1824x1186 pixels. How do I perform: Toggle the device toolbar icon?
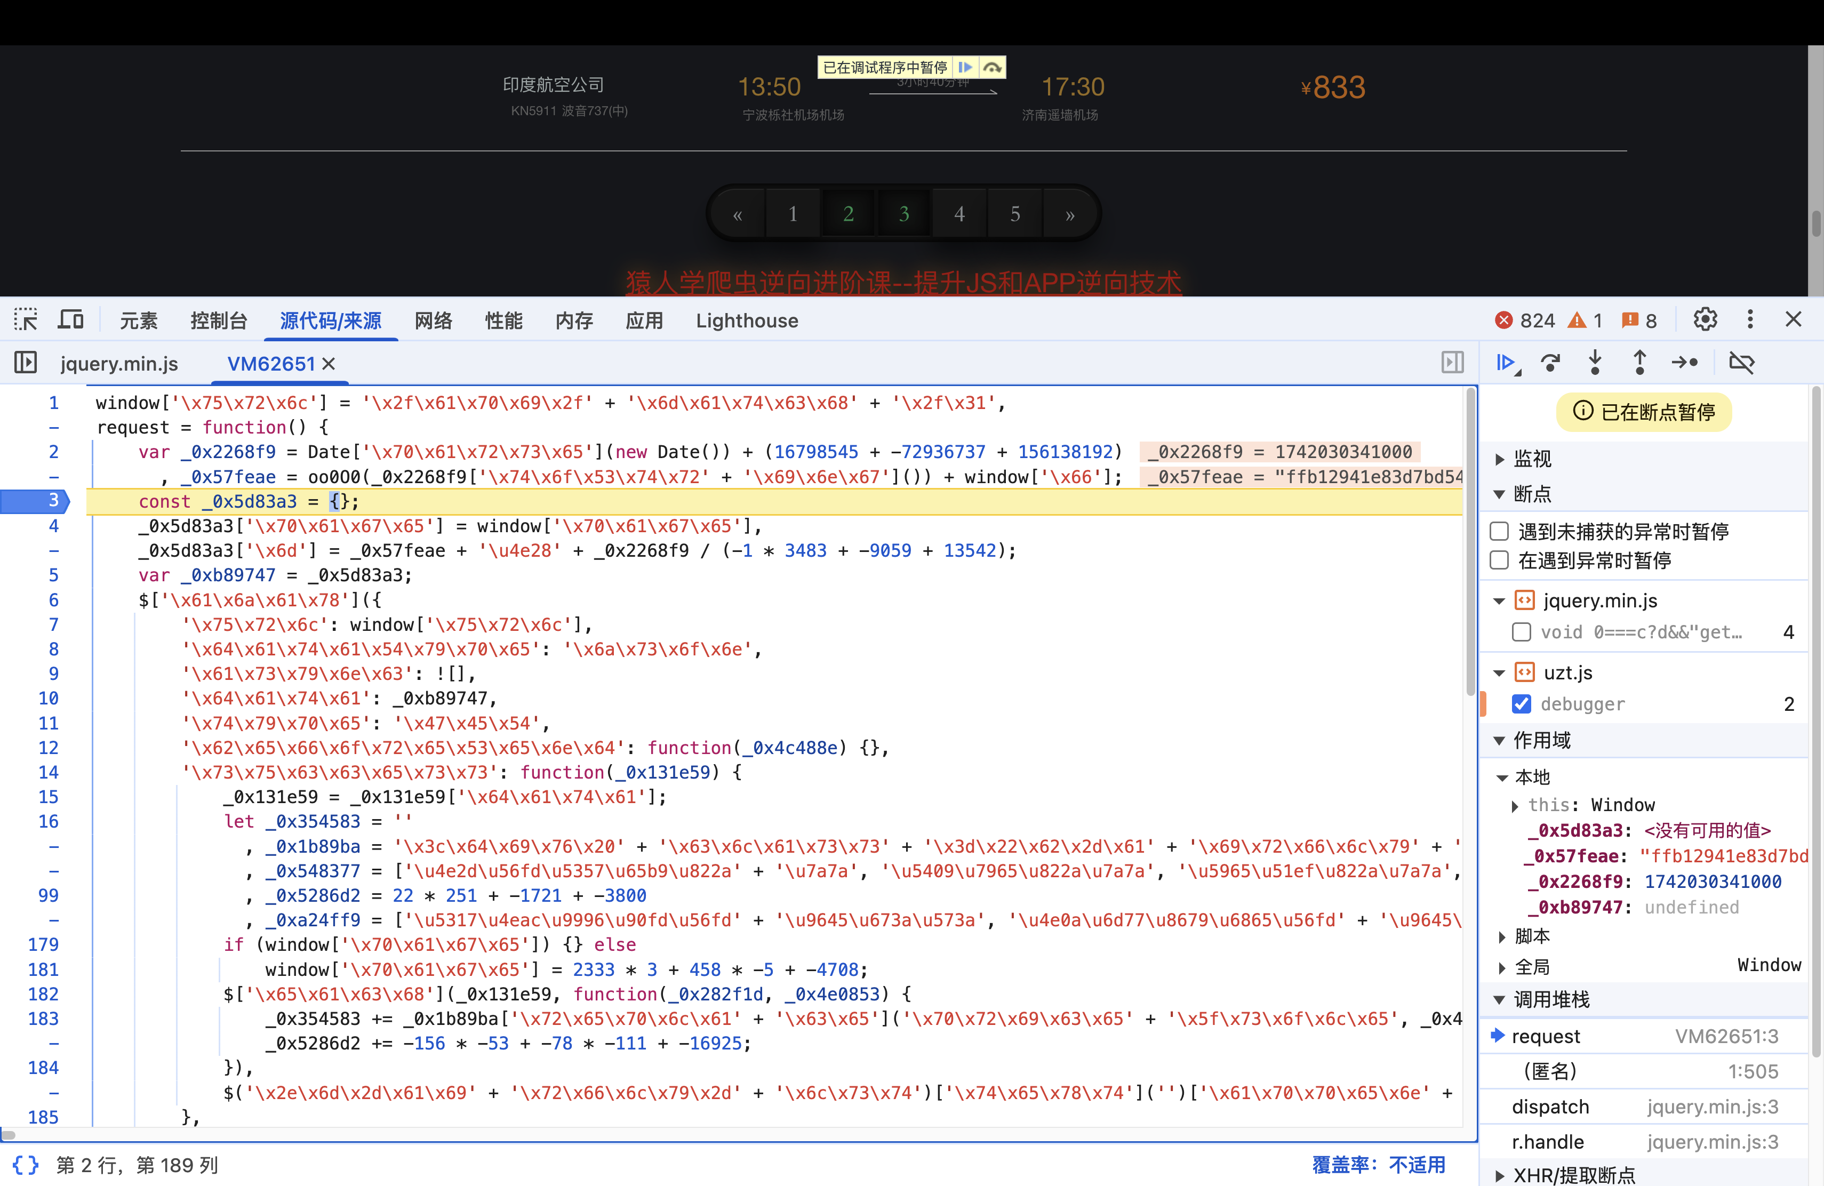coord(70,319)
